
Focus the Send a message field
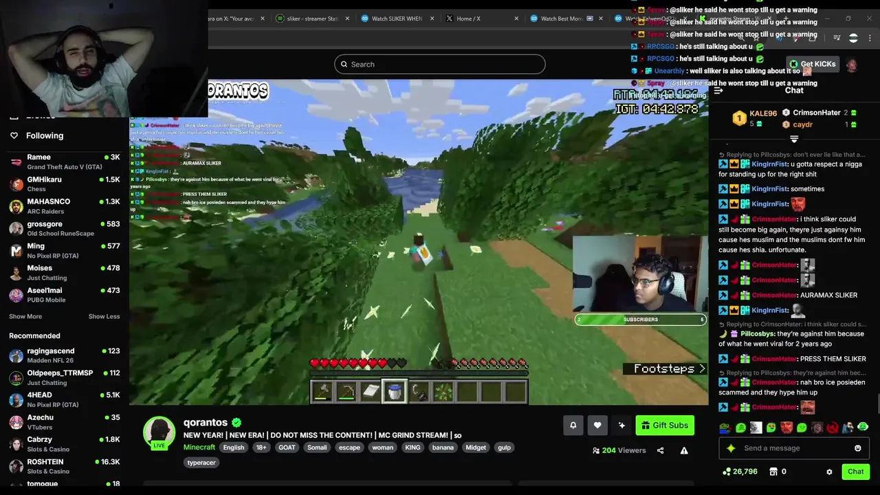tap(794, 448)
